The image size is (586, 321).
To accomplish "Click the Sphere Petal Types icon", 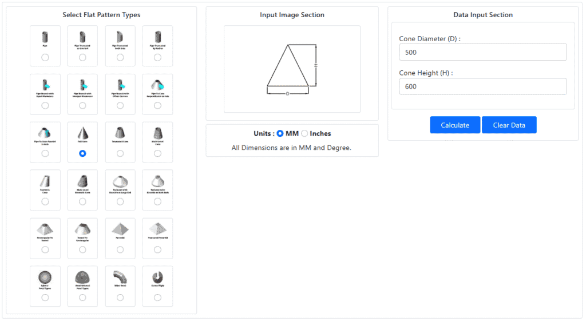I will click(x=45, y=278).
